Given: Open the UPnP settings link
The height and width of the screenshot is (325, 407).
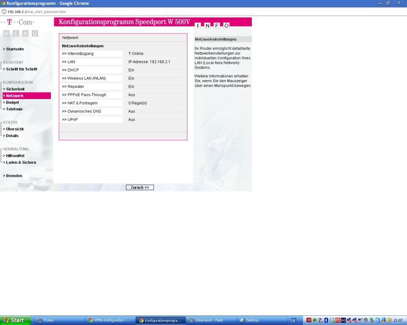Looking at the screenshot, I should pyautogui.click(x=70, y=119).
